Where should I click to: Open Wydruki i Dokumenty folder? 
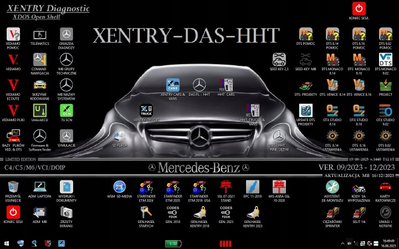tap(66, 187)
